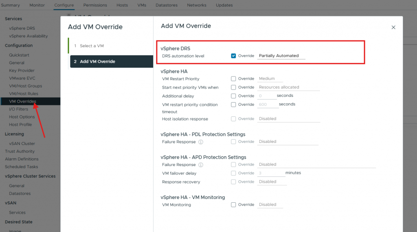
Task: Check VM failover delay Override checkbox
Action: 233,173
